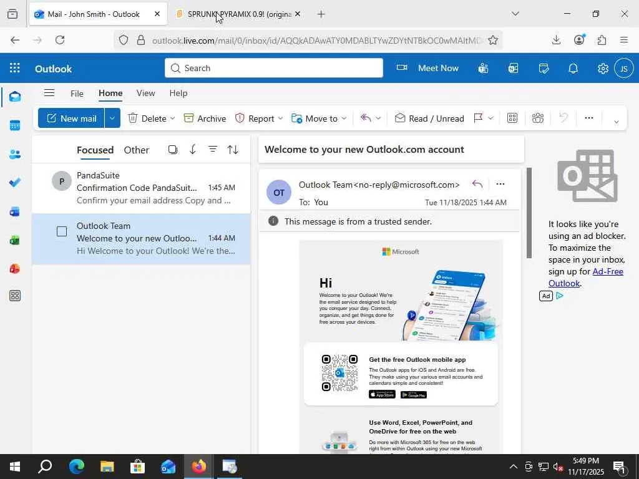Viewport: 639px width, 479px height.
Task: Expand the Move to dropdown arrow
Action: click(344, 118)
